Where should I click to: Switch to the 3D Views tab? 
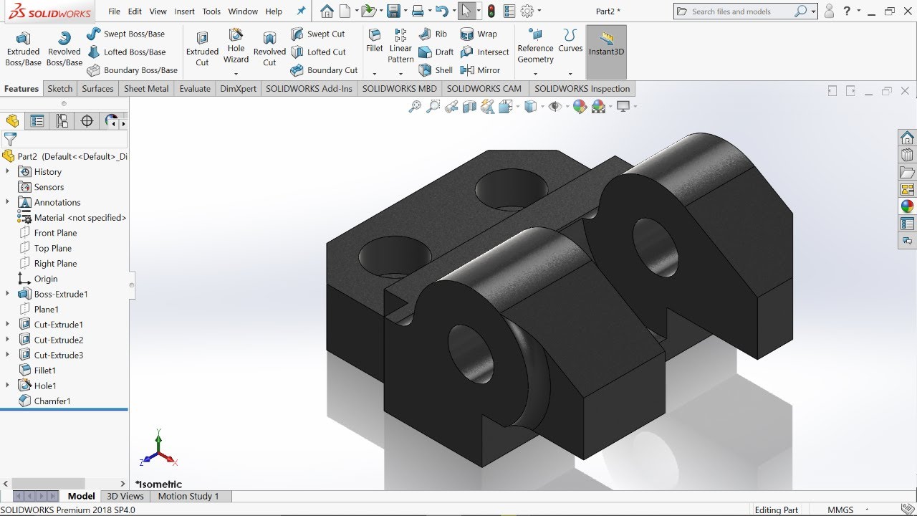(125, 496)
